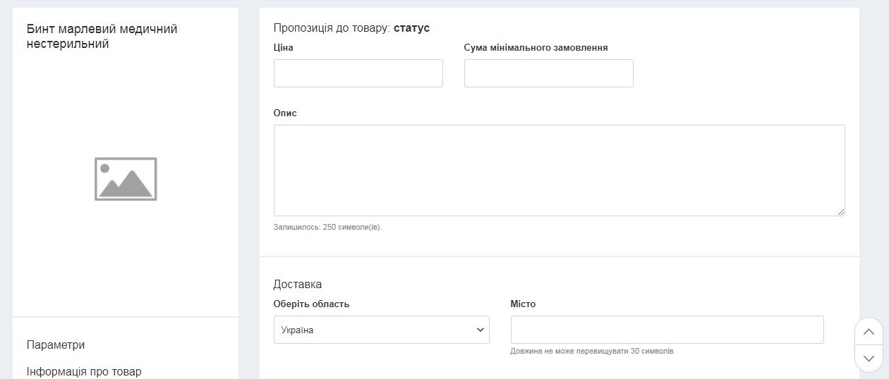
Task: Expand the region dropdown via its chevron arrow
Action: click(480, 330)
